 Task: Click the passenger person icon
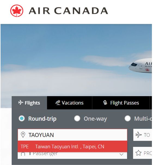[x=23, y=154]
